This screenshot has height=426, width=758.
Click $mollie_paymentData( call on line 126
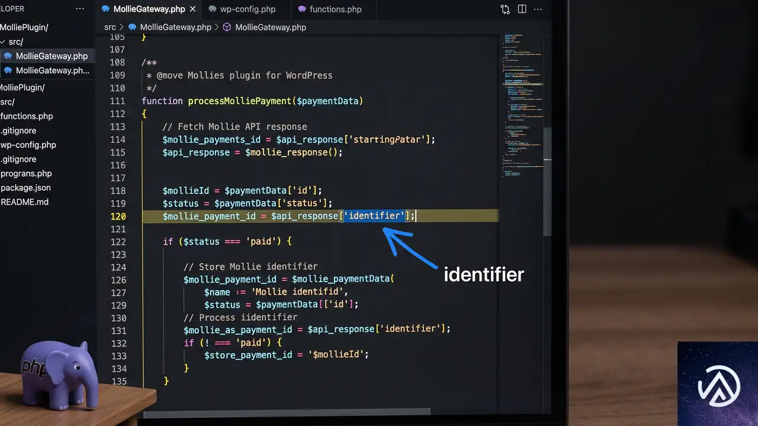[343, 279]
